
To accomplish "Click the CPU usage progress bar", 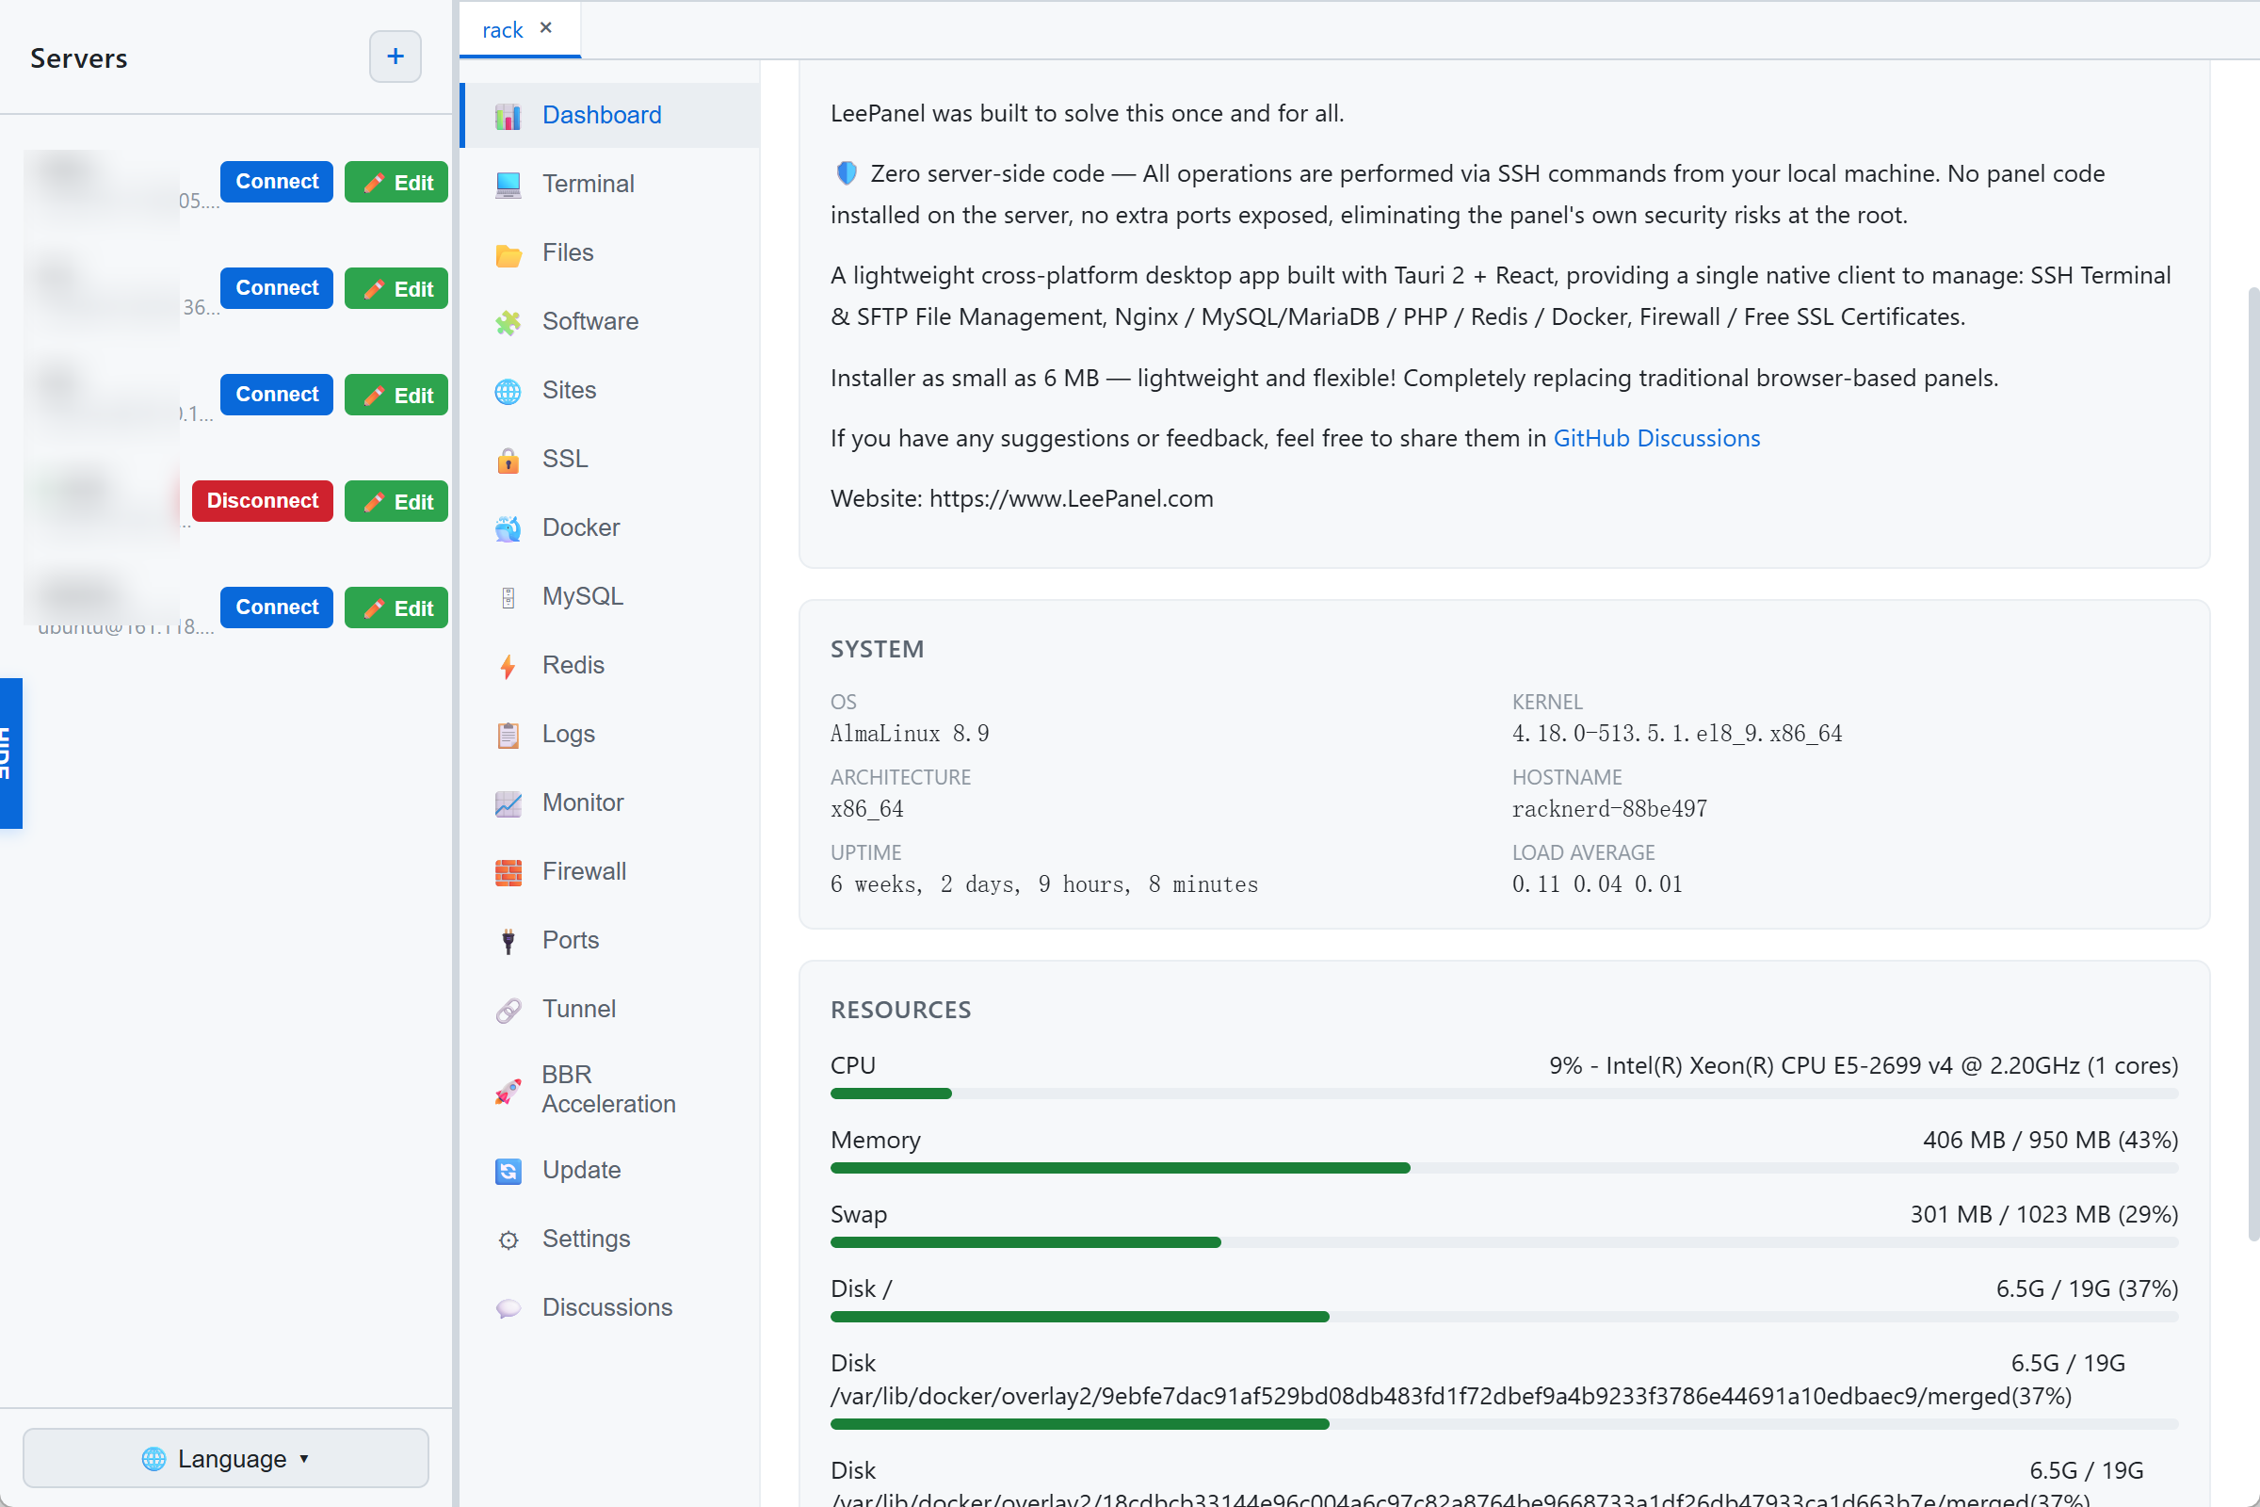I will [1504, 1094].
